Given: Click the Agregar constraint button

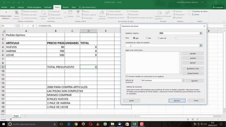Looking at the screenshot, I should [193, 53].
